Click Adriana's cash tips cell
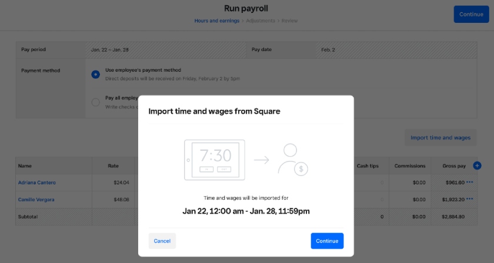494x263 pixels. [x=371, y=183]
